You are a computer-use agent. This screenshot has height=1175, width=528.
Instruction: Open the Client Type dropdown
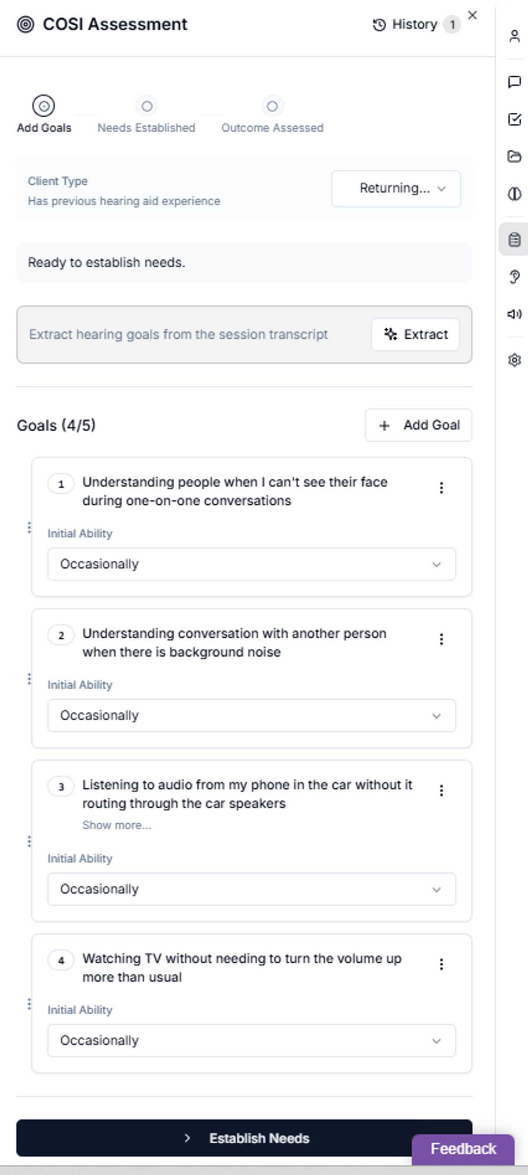click(396, 188)
